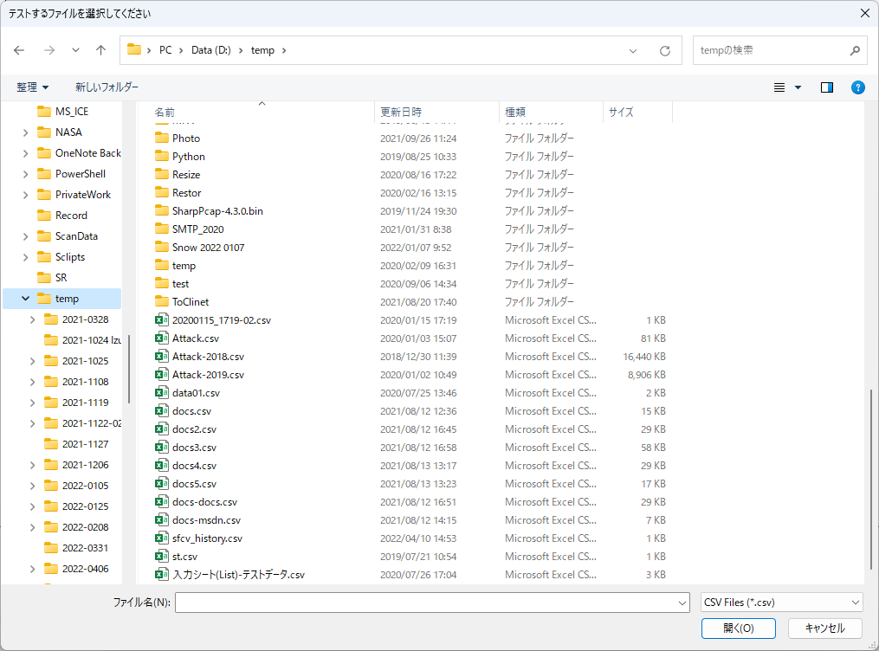Viewport: 879px width, 651px height.
Task: Click the file list vertical scrollbar
Action: 870,479
